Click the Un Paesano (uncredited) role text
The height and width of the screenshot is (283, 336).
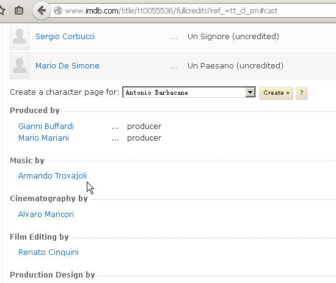pos(235,65)
